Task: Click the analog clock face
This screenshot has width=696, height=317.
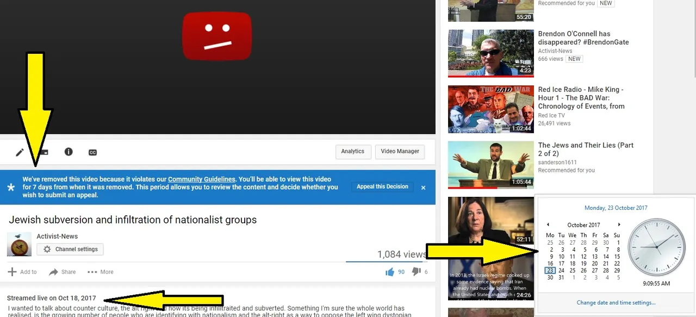Action: click(x=657, y=247)
